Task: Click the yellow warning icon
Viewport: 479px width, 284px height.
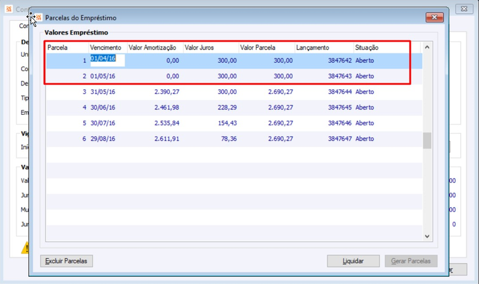Action: (x=25, y=248)
